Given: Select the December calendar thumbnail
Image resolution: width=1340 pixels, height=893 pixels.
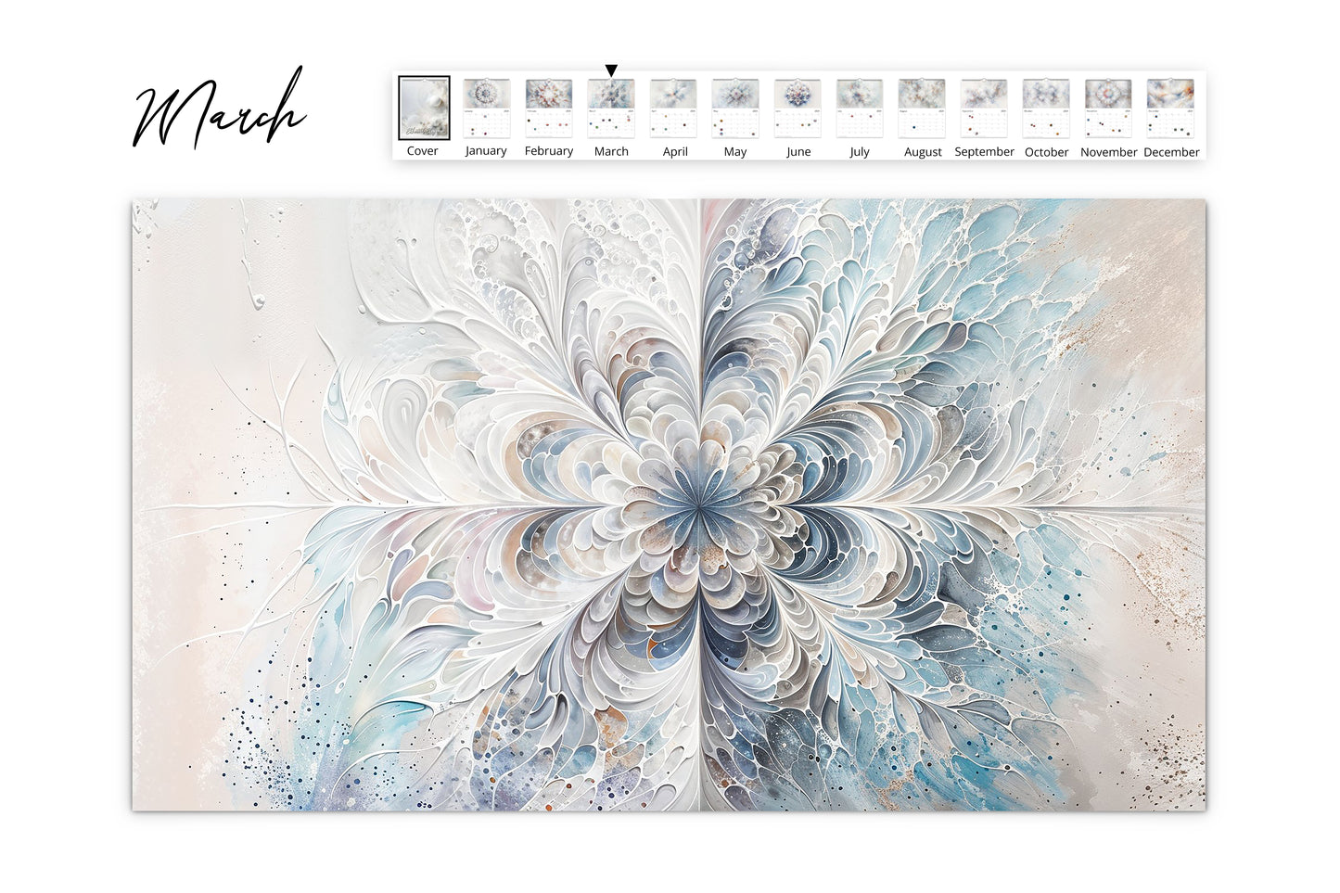Looking at the screenshot, I should click(x=1170, y=108).
